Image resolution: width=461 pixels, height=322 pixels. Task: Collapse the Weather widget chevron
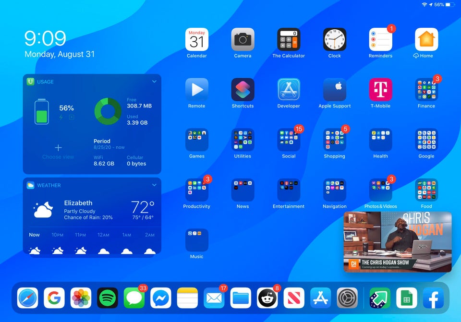pyautogui.click(x=154, y=185)
